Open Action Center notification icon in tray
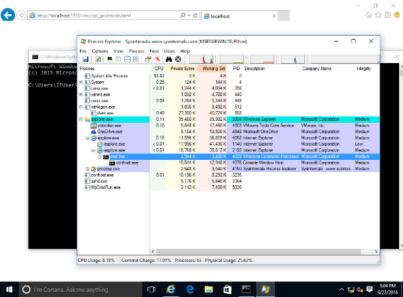Screen dimensions: 403x297 coord(369,290)
